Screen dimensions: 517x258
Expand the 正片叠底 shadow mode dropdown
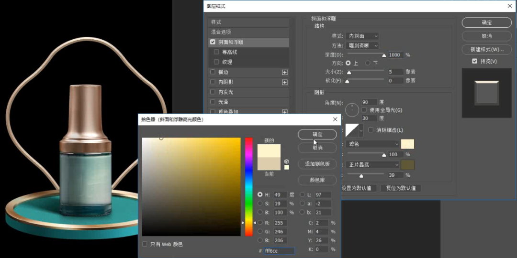click(x=373, y=165)
